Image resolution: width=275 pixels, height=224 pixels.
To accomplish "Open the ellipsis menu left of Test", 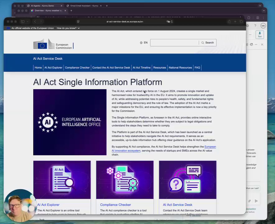I will 250,35.
